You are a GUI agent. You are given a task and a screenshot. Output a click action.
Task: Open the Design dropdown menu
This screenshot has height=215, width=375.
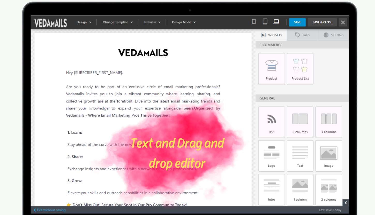(84, 22)
